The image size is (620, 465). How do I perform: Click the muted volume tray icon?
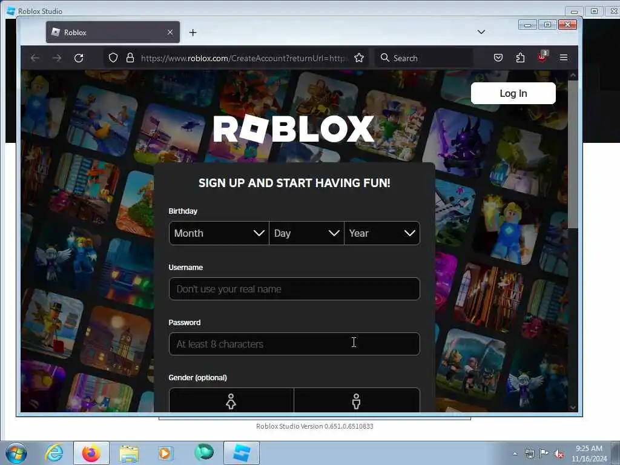tap(559, 453)
